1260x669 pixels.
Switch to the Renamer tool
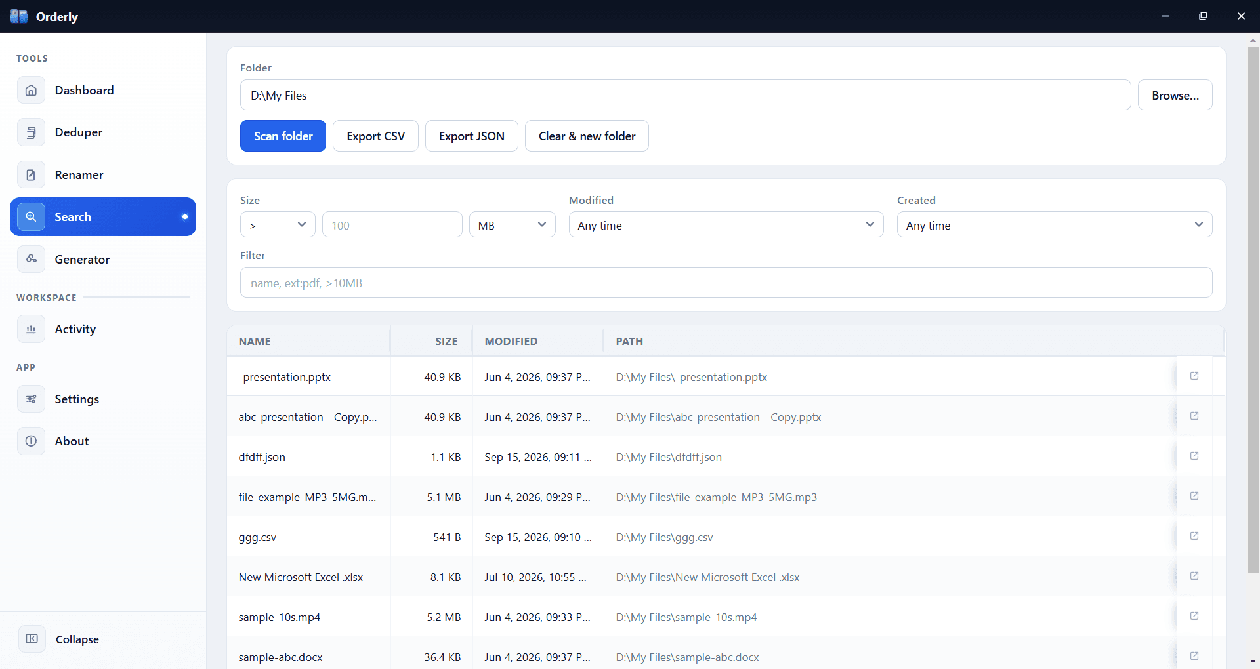(x=103, y=175)
